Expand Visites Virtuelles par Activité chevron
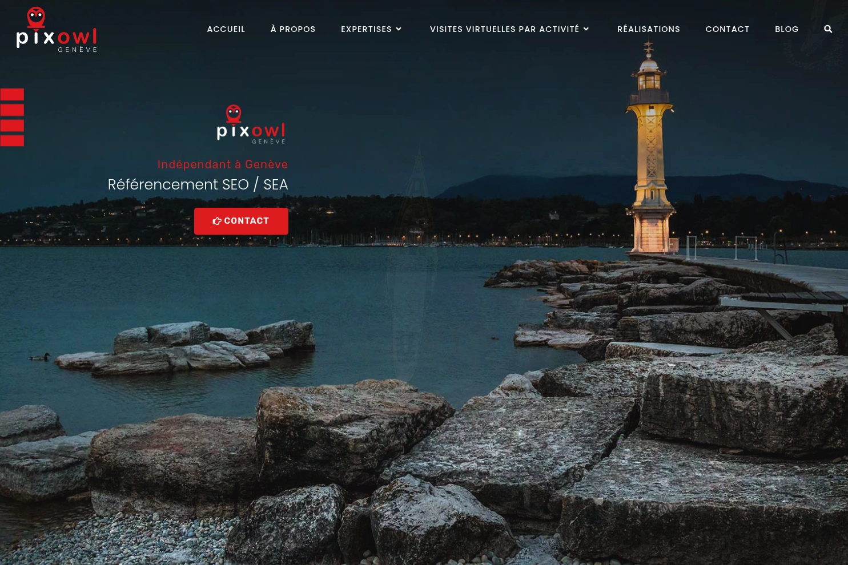This screenshot has width=848, height=565. click(x=586, y=29)
